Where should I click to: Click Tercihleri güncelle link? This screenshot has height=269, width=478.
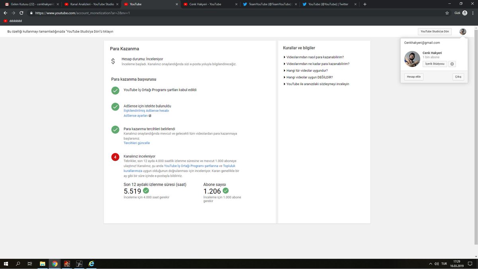pyautogui.click(x=137, y=143)
